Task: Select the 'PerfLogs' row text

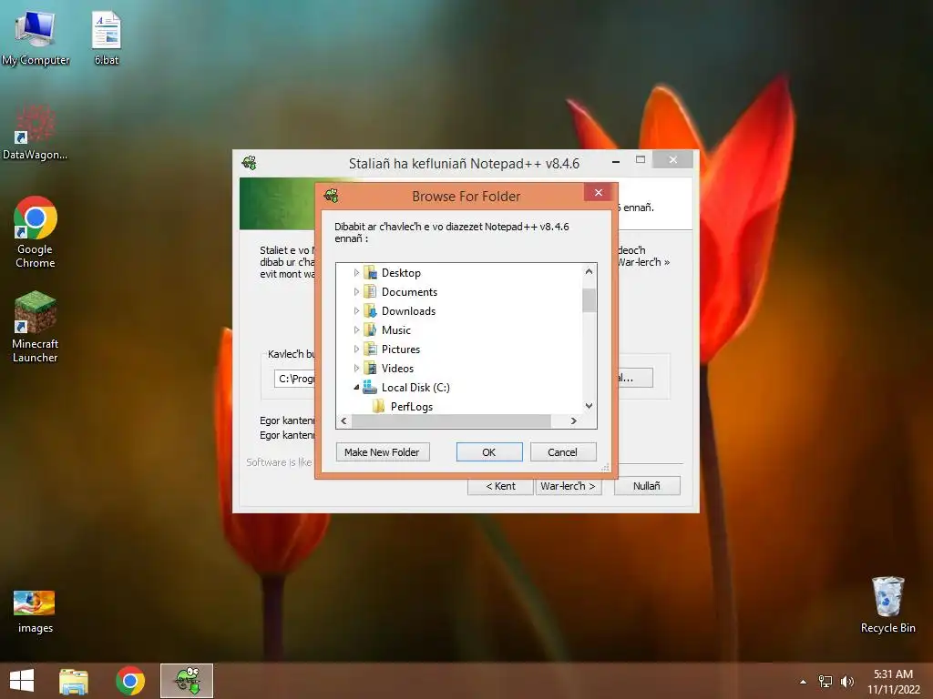Action: [411, 407]
